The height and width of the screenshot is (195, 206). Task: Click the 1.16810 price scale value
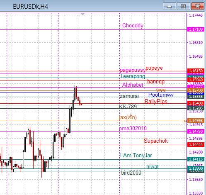tap(196, 43)
